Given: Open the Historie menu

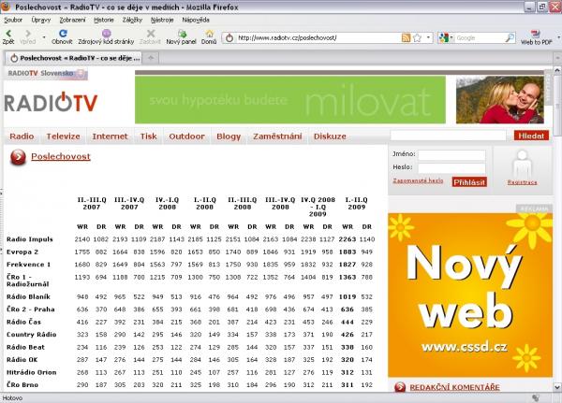Looking at the screenshot, I should 104,20.
